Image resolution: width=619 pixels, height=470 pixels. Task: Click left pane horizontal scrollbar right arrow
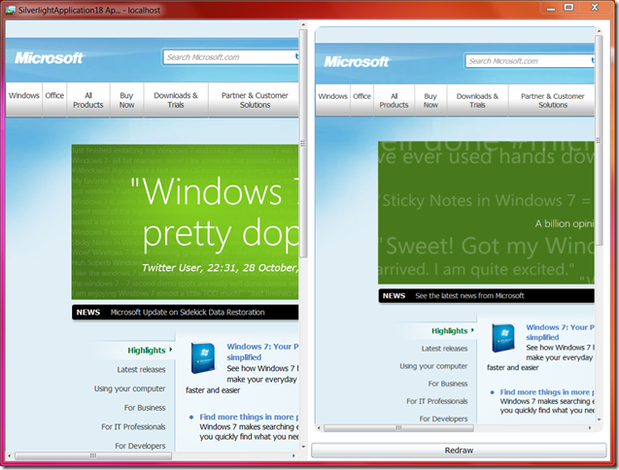click(293, 455)
